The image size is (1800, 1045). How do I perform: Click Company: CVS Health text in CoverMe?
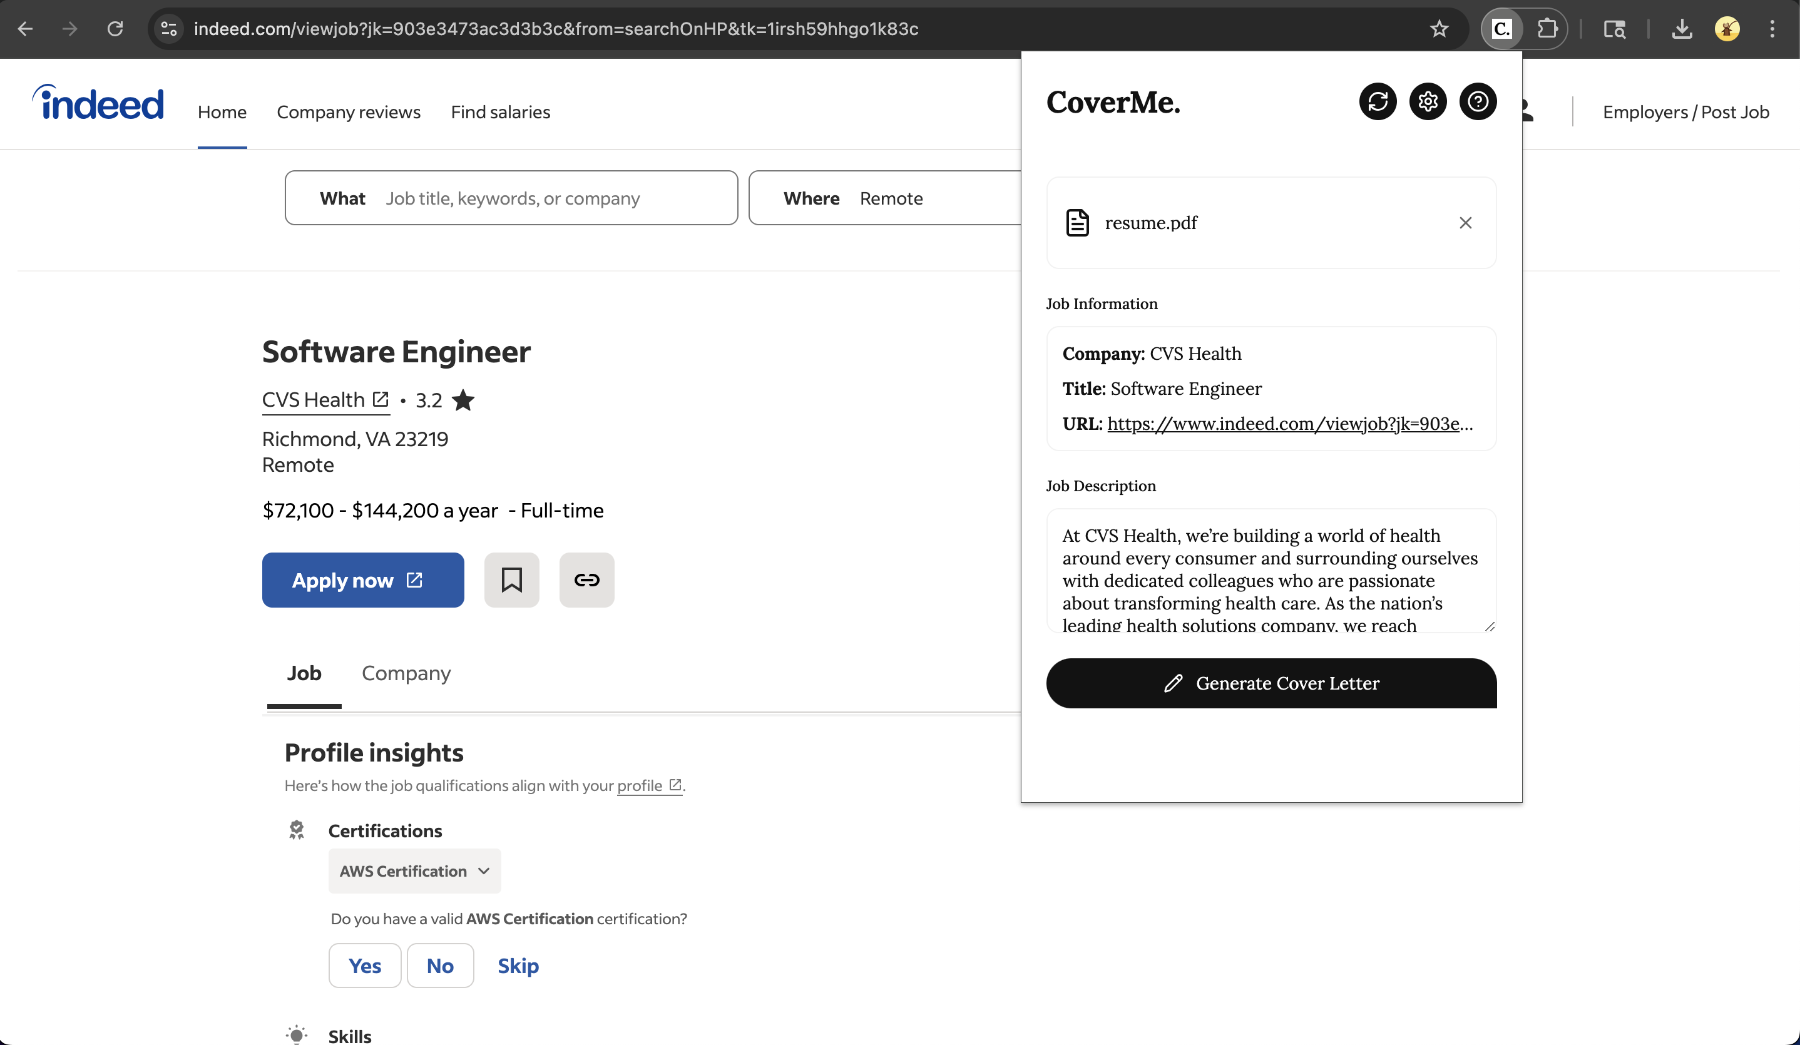pos(1152,354)
